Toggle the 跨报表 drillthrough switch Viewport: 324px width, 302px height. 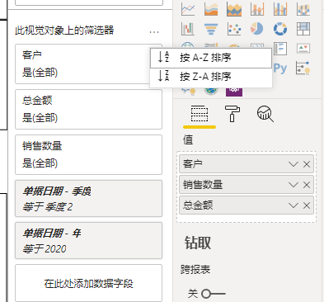(214, 294)
